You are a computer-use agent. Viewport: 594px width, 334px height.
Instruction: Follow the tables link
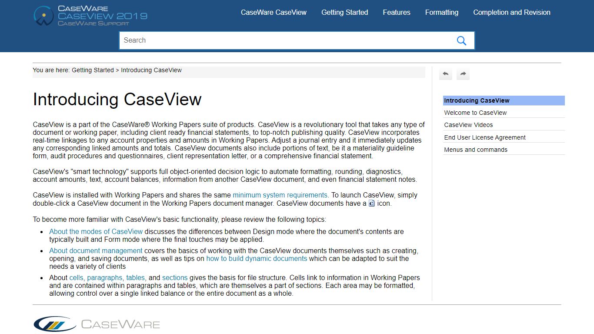(136, 277)
